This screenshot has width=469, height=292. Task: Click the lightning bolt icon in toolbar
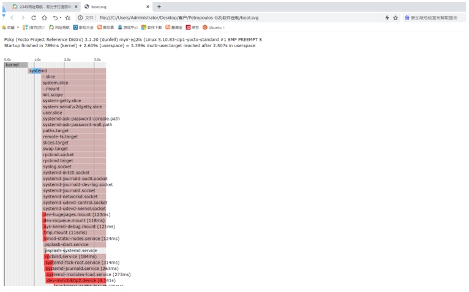[x=386, y=18]
